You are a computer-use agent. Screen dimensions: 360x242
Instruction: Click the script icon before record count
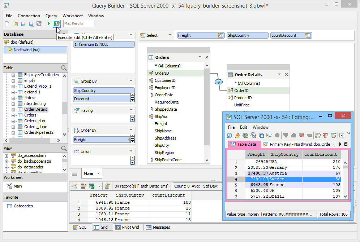pos(107,186)
